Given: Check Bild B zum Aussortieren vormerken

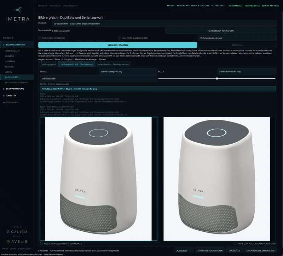Looking at the screenshot, I should pyautogui.click(x=235, y=244).
